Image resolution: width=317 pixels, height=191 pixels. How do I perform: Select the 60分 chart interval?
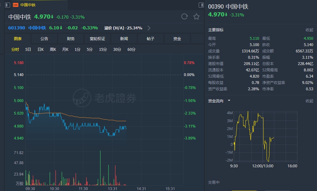click(x=131, y=50)
